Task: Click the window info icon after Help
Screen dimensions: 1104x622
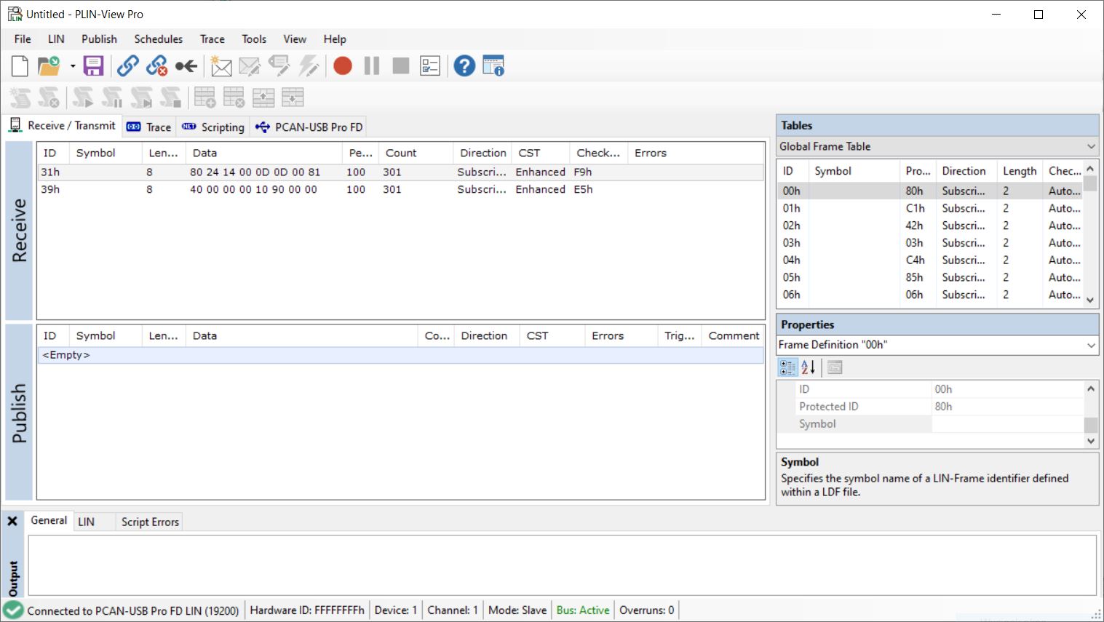Action: (493, 66)
